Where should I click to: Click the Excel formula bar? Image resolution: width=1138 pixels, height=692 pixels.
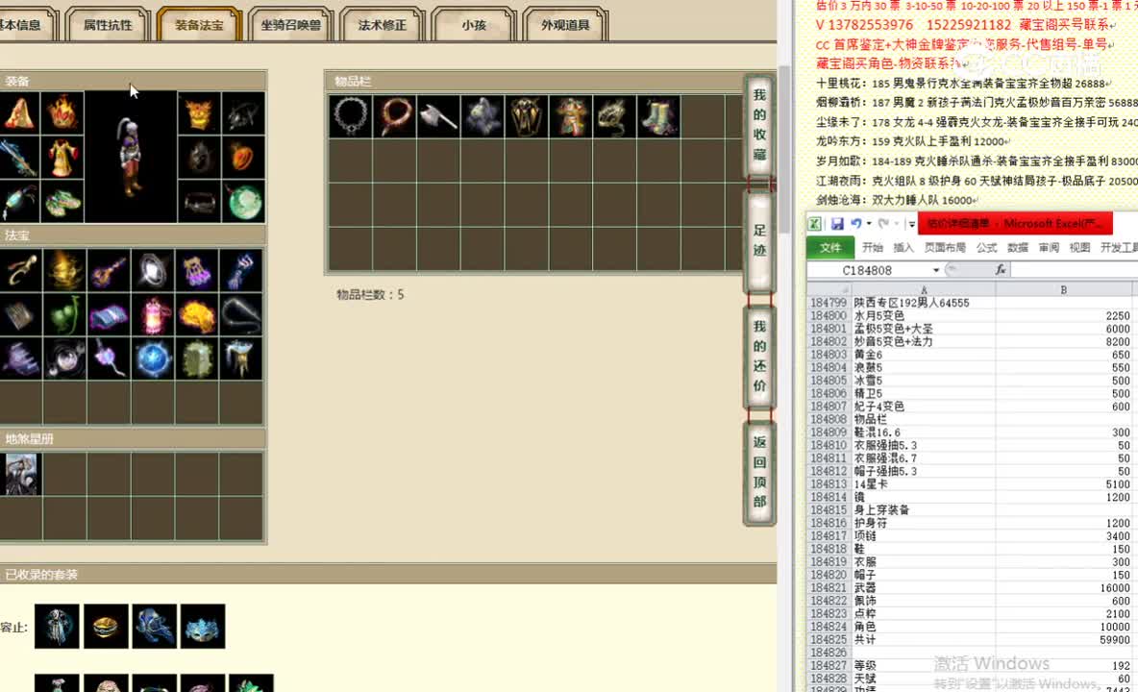click(1075, 270)
